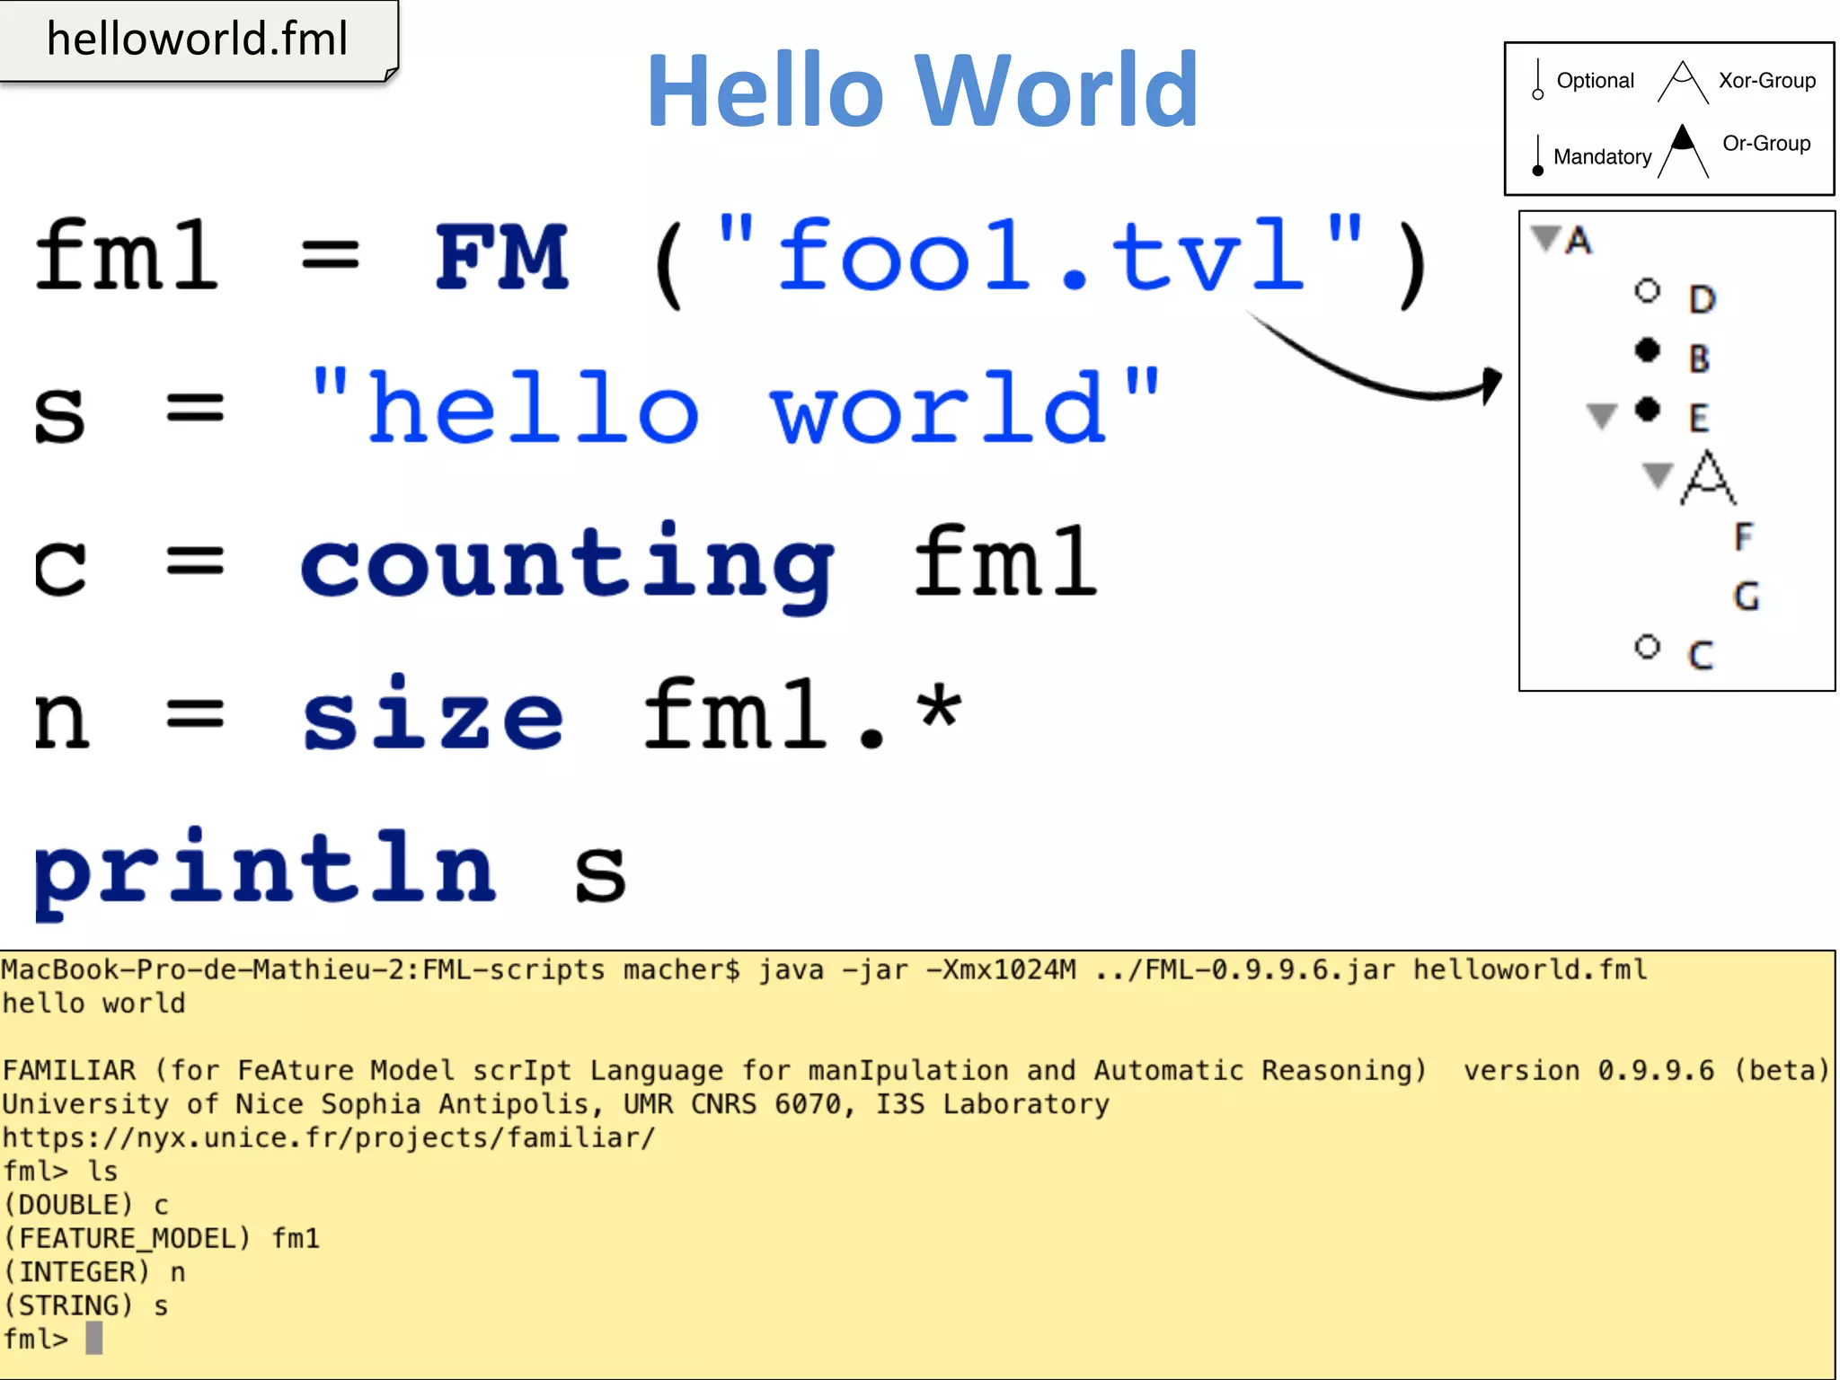Select feature C in the tree
The image size is (1840, 1380).
pyautogui.click(x=1701, y=655)
